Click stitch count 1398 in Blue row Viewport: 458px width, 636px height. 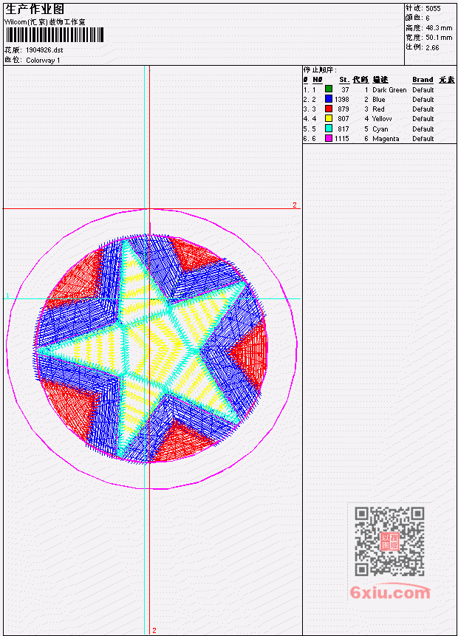click(341, 100)
